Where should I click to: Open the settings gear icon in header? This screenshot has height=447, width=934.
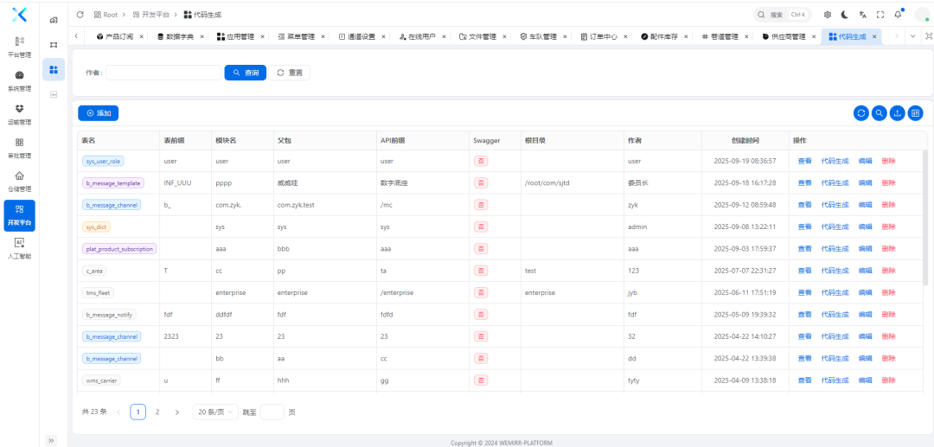click(x=828, y=15)
